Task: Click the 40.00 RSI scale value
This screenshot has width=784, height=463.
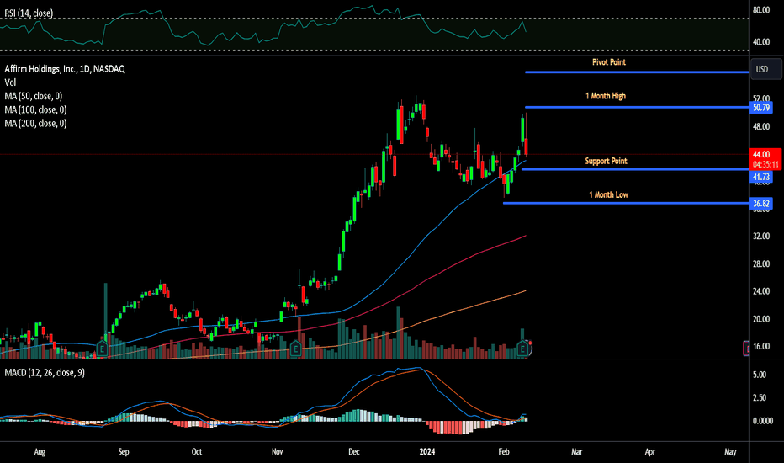Action: click(761, 41)
